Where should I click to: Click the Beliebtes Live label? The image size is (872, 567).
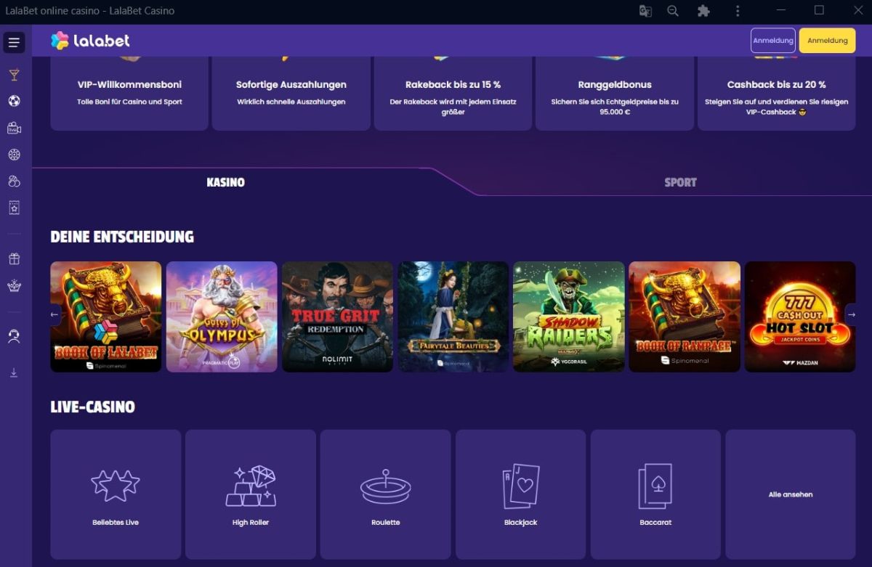click(116, 522)
